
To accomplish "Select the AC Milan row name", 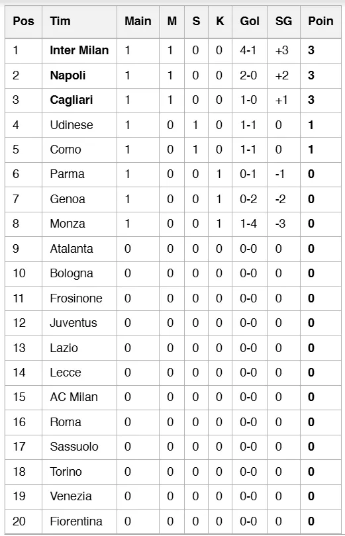I will point(74,397).
